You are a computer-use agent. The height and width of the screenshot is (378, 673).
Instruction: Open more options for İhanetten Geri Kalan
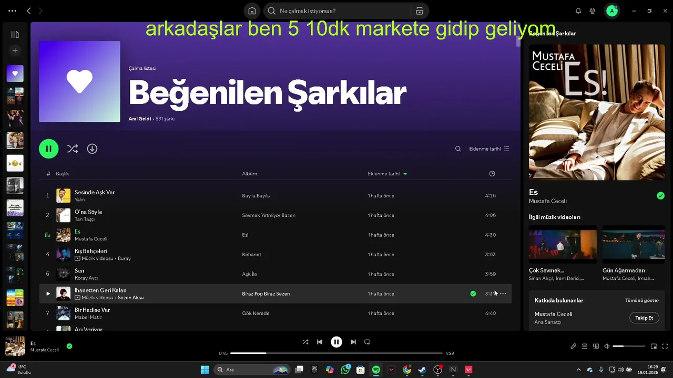(x=503, y=293)
